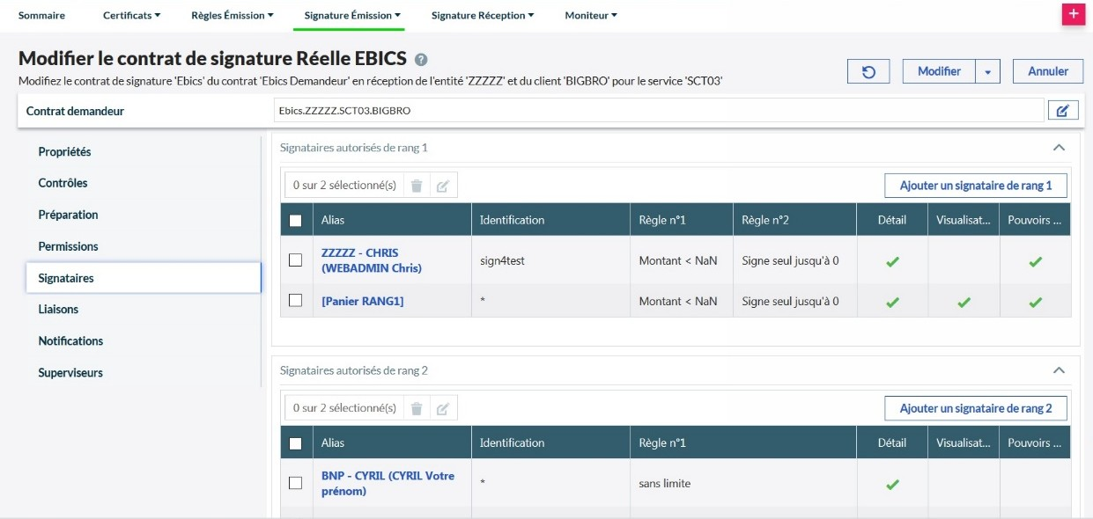Click trash icon in rang 2 toolbar
Screen dimensions: 1093x519
click(x=417, y=408)
